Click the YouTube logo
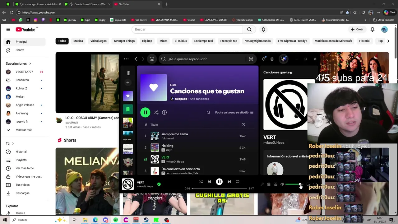 (x=25, y=30)
